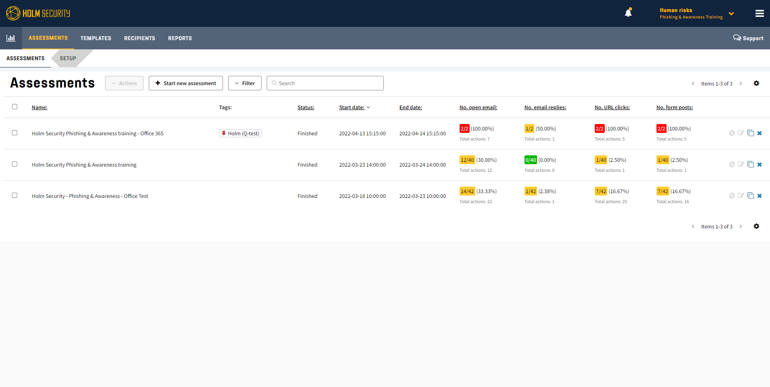Click the 1/2 email replies badge
This screenshot has width=770, height=387.
coord(529,128)
